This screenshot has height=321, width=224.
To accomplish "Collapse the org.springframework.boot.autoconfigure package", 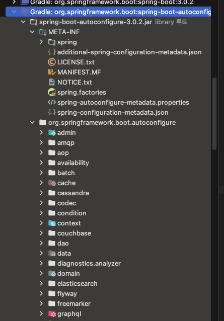I will point(32,122).
